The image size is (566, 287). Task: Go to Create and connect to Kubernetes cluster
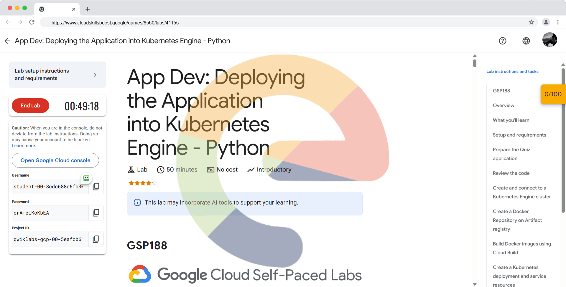(x=522, y=192)
